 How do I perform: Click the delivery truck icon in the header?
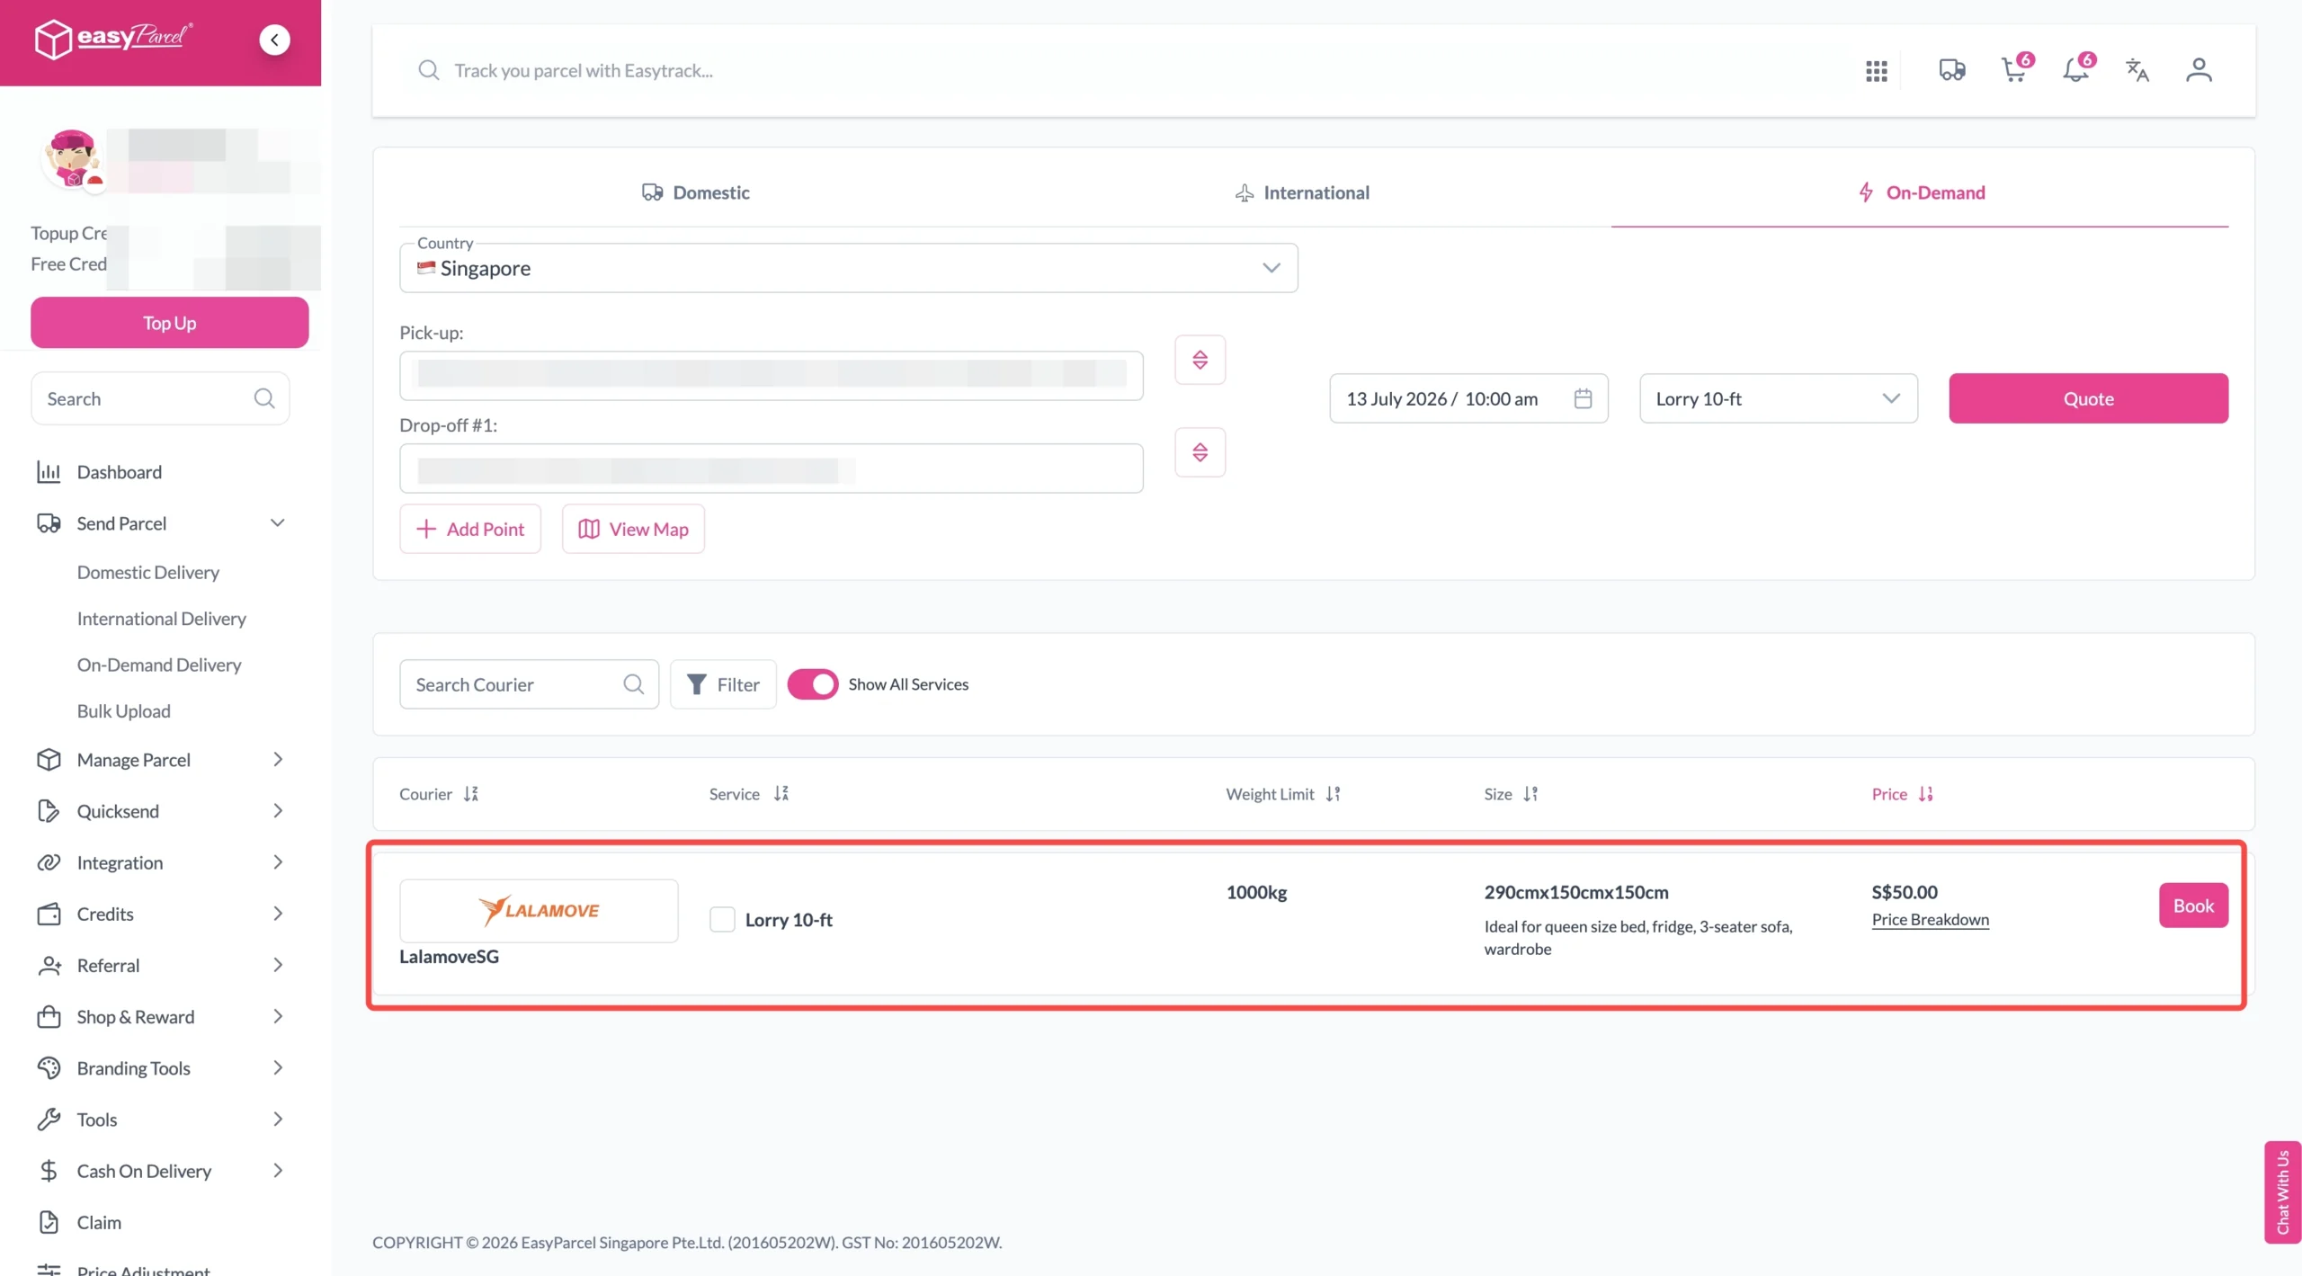[x=1952, y=69]
